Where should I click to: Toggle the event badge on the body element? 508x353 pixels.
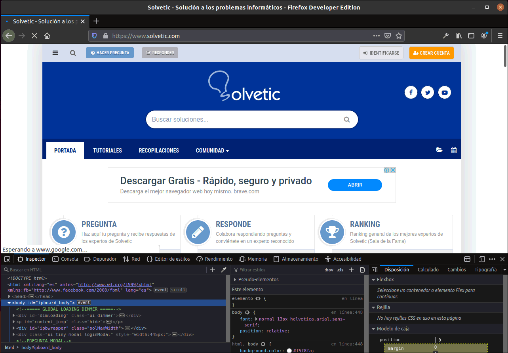coord(84,303)
